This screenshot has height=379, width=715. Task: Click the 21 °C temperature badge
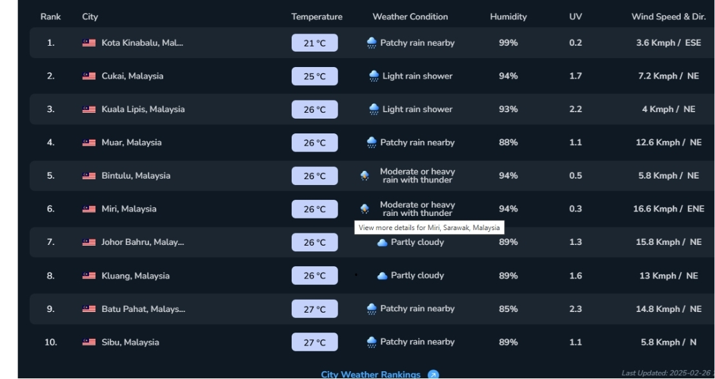pyautogui.click(x=314, y=43)
